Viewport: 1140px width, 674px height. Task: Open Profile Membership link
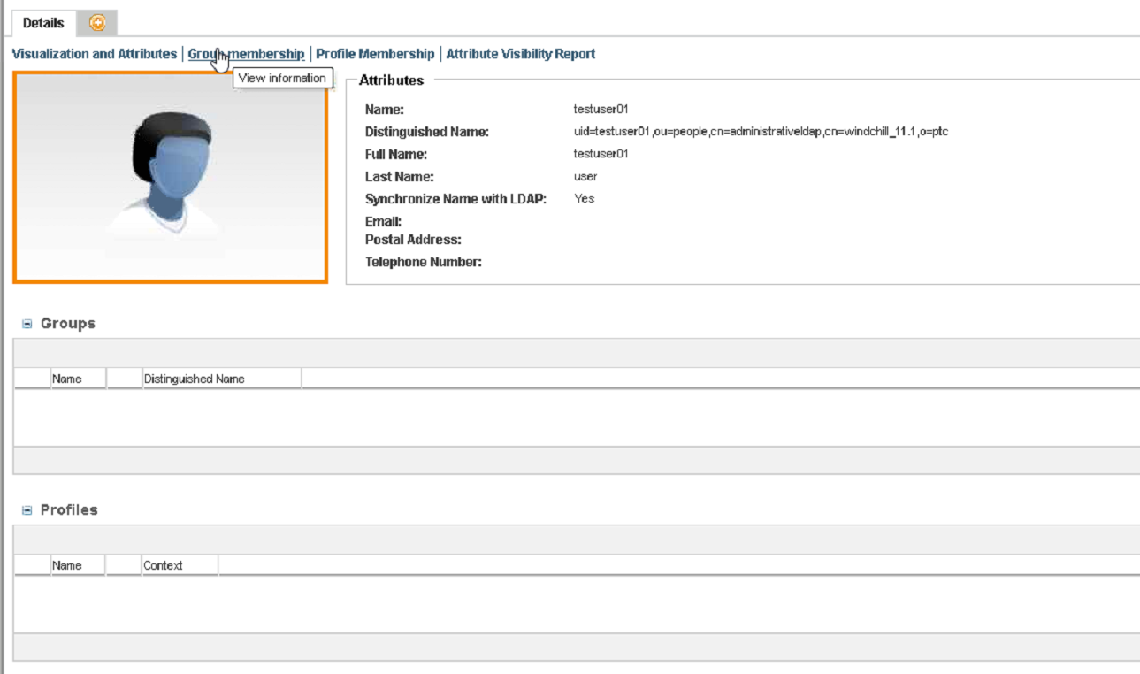(x=375, y=54)
